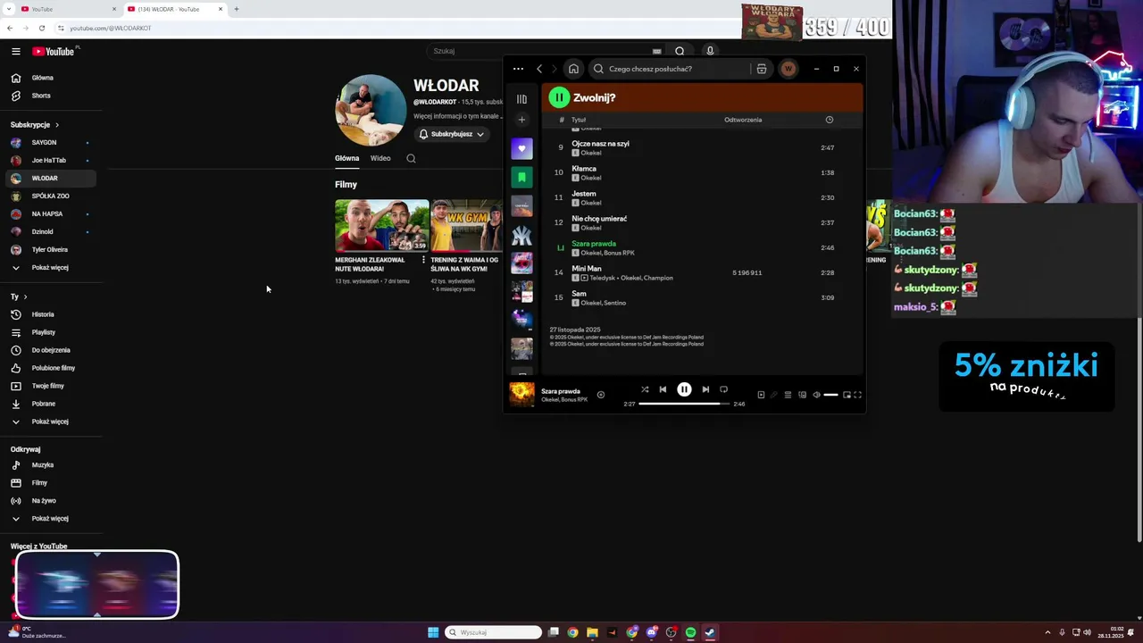
Task: Go back in Spotify navigation
Action: tap(539, 69)
